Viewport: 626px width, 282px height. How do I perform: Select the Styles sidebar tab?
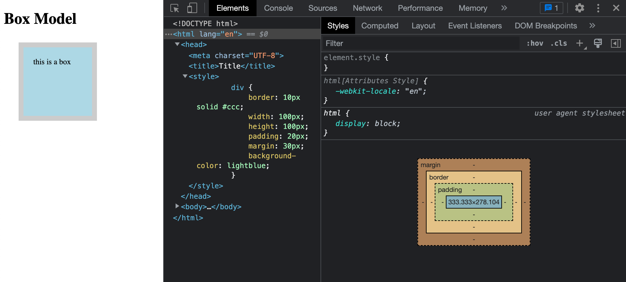pyautogui.click(x=338, y=25)
